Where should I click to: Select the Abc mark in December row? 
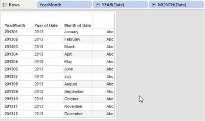[110, 114]
